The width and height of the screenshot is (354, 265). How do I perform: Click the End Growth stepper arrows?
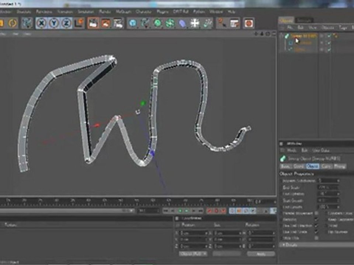(x=338, y=206)
